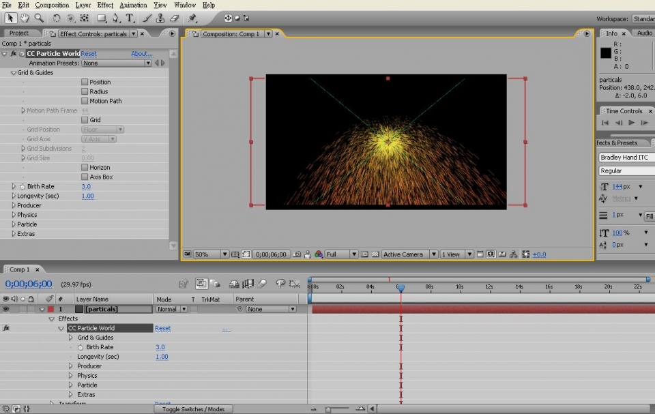Select the Rotation tool
This screenshot has width=655, height=414.
(57, 18)
